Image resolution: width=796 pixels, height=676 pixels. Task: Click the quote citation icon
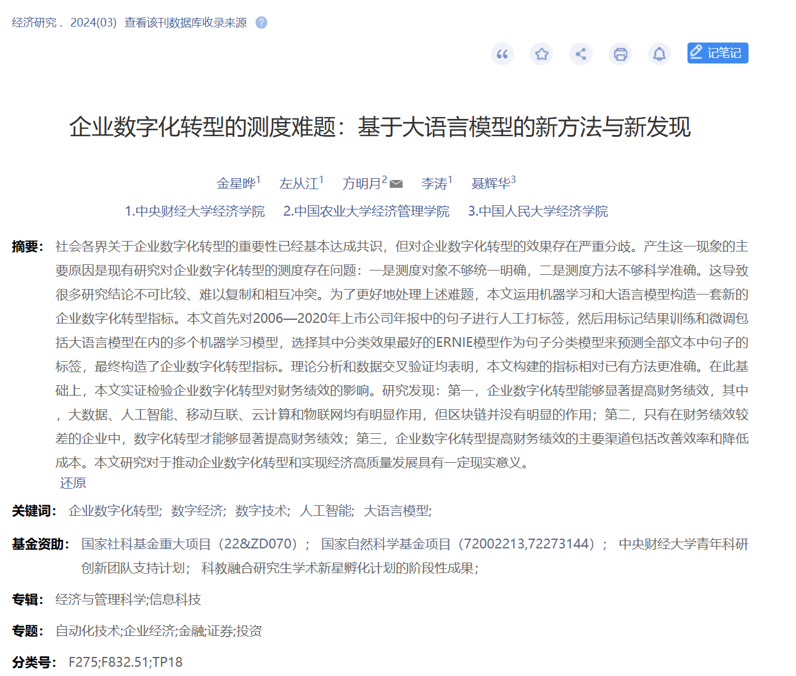coord(502,54)
